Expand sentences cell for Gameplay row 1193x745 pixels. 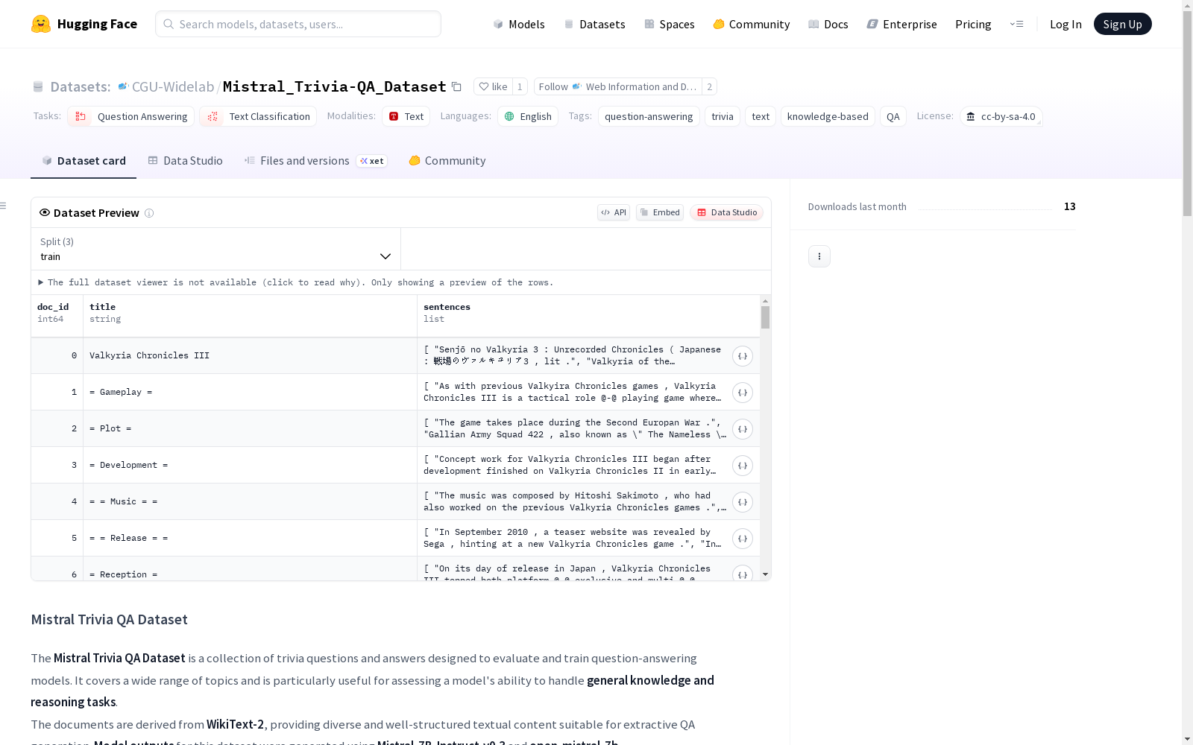(743, 393)
